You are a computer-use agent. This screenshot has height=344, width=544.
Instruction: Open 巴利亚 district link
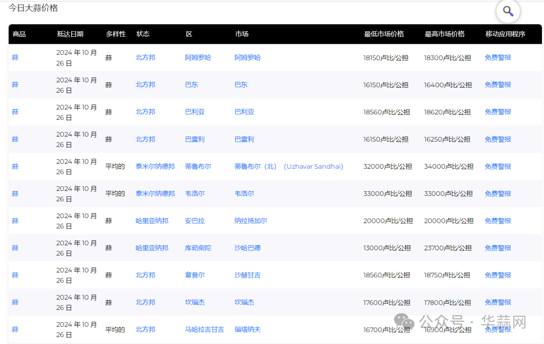194,112
